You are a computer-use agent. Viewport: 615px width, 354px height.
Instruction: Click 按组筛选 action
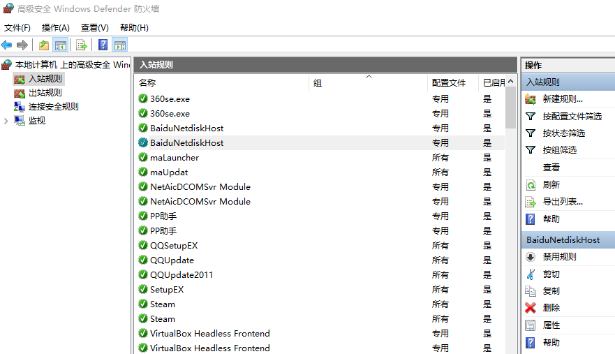pos(559,150)
